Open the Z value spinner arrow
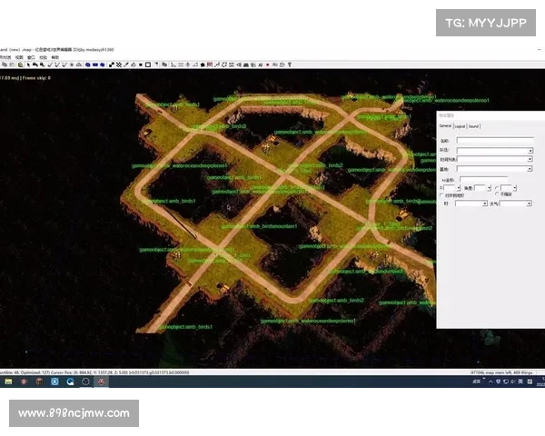Screen dimensions: 545x436 click(459, 188)
